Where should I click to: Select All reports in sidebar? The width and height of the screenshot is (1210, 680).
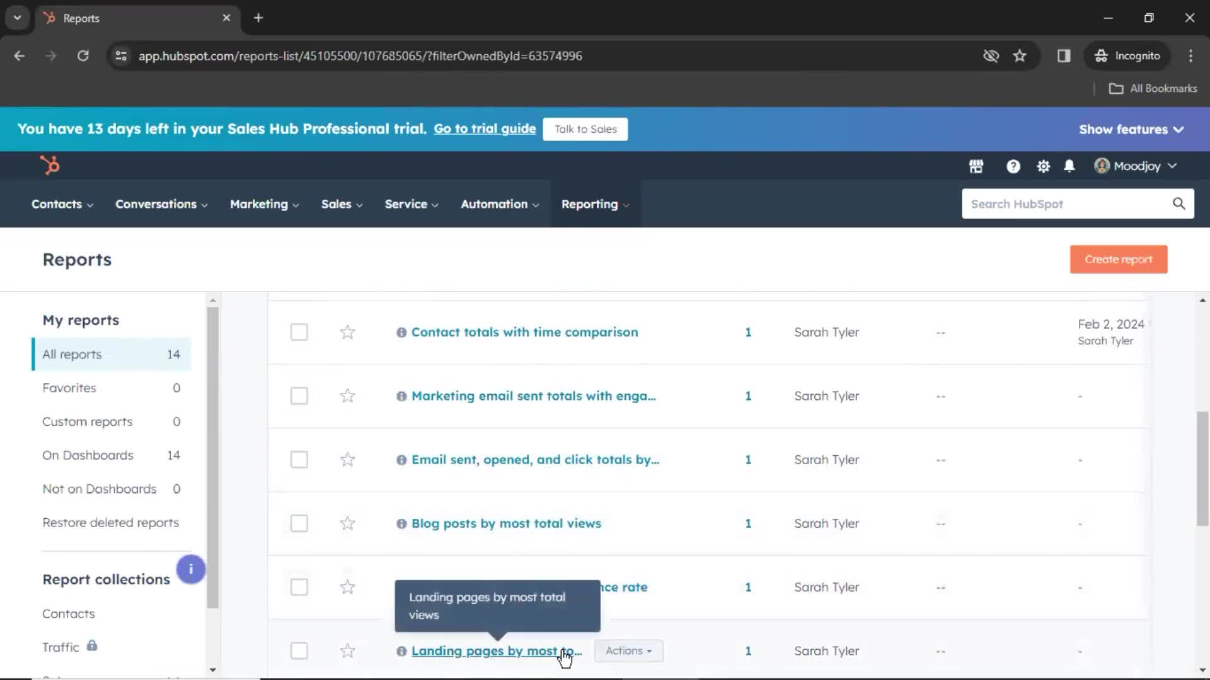[111, 354]
